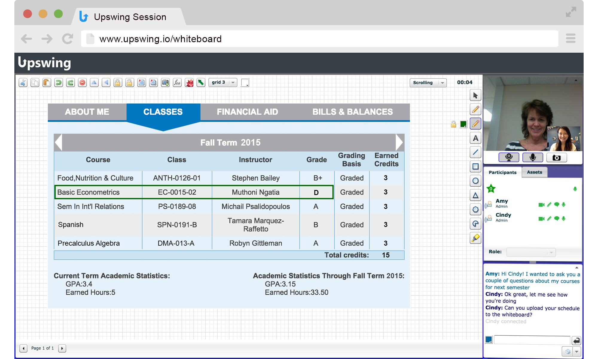Viewport: 598px width, 359px height.
Task: Click the green star badge in Participants
Action: pos(491,188)
